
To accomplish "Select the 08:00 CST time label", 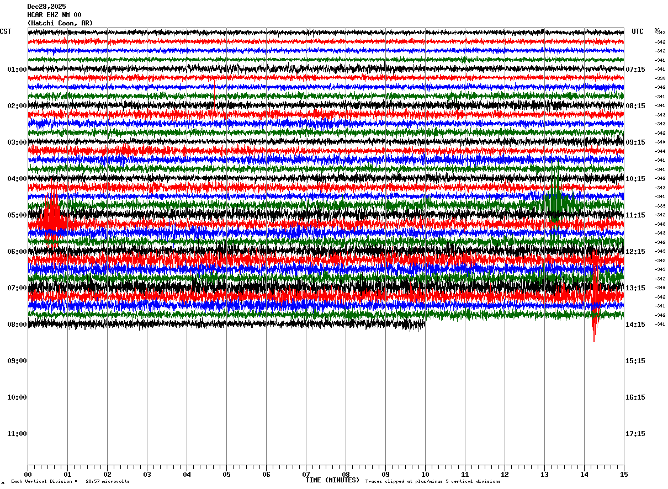I will (x=17, y=325).
